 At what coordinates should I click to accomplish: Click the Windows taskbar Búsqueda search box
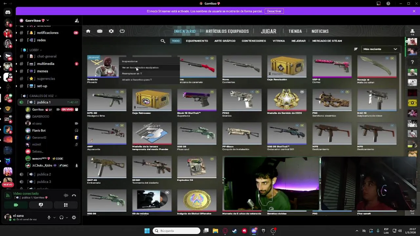(176, 231)
